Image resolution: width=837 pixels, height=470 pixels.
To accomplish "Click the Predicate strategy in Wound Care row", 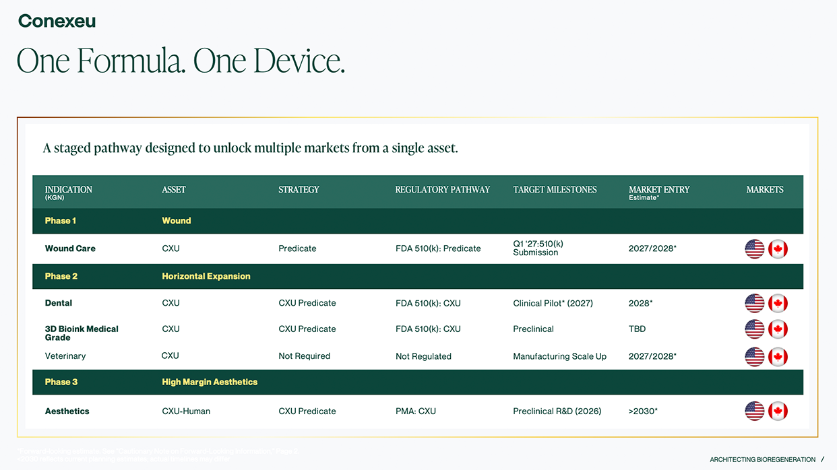I will pos(297,248).
